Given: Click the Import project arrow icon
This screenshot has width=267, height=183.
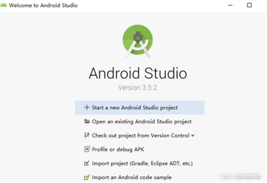Looking at the screenshot, I should click(x=87, y=163).
